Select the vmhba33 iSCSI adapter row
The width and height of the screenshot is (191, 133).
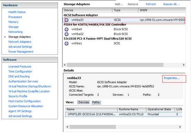click(x=124, y=20)
